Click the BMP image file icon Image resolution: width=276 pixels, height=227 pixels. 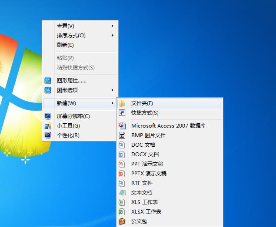122,135
